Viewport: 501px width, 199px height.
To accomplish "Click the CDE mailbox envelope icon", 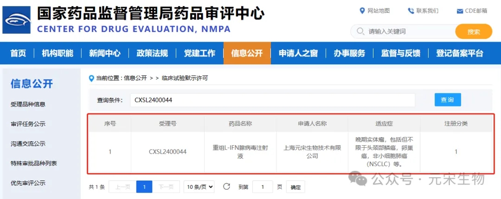I will [x=460, y=11].
